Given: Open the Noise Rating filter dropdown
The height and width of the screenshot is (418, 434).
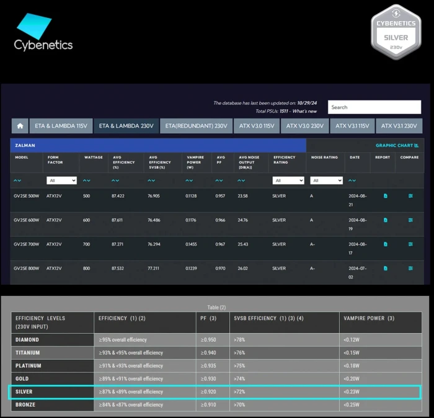Looking at the screenshot, I should coord(326,180).
